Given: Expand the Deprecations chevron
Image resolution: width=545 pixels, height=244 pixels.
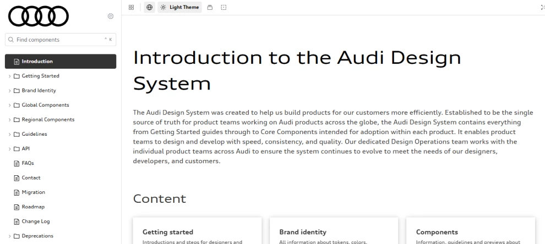Looking at the screenshot, I should pyautogui.click(x=9, y=236).
